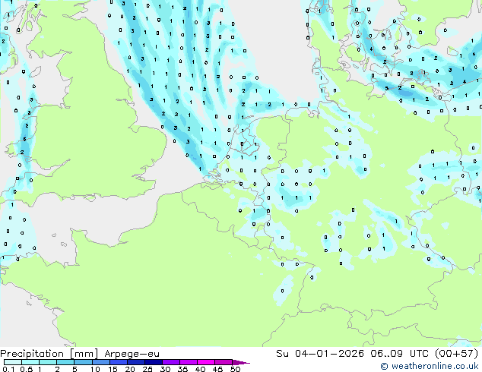Select the legend swatch between 0.1 and 0.5

(x=13, y=362)
